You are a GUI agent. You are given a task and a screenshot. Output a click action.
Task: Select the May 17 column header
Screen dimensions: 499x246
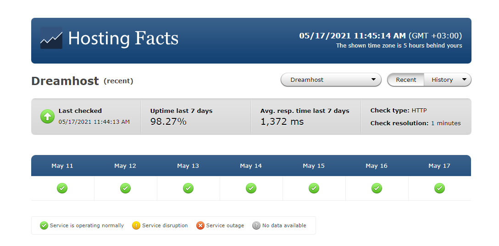click(439, 166)
